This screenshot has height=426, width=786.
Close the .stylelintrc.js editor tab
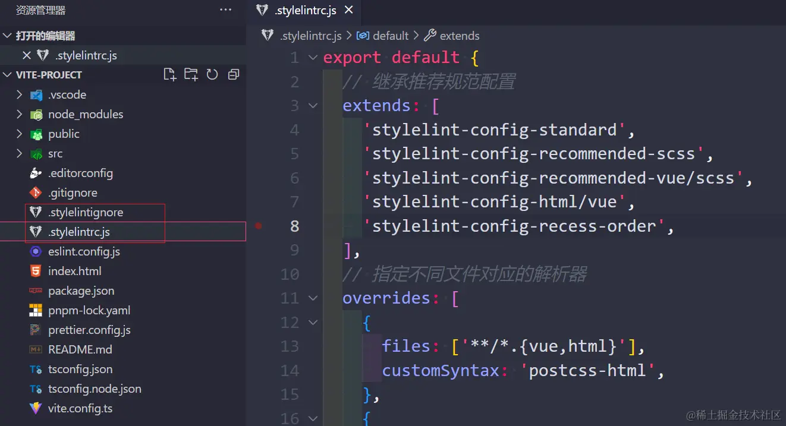click(349, 10)
